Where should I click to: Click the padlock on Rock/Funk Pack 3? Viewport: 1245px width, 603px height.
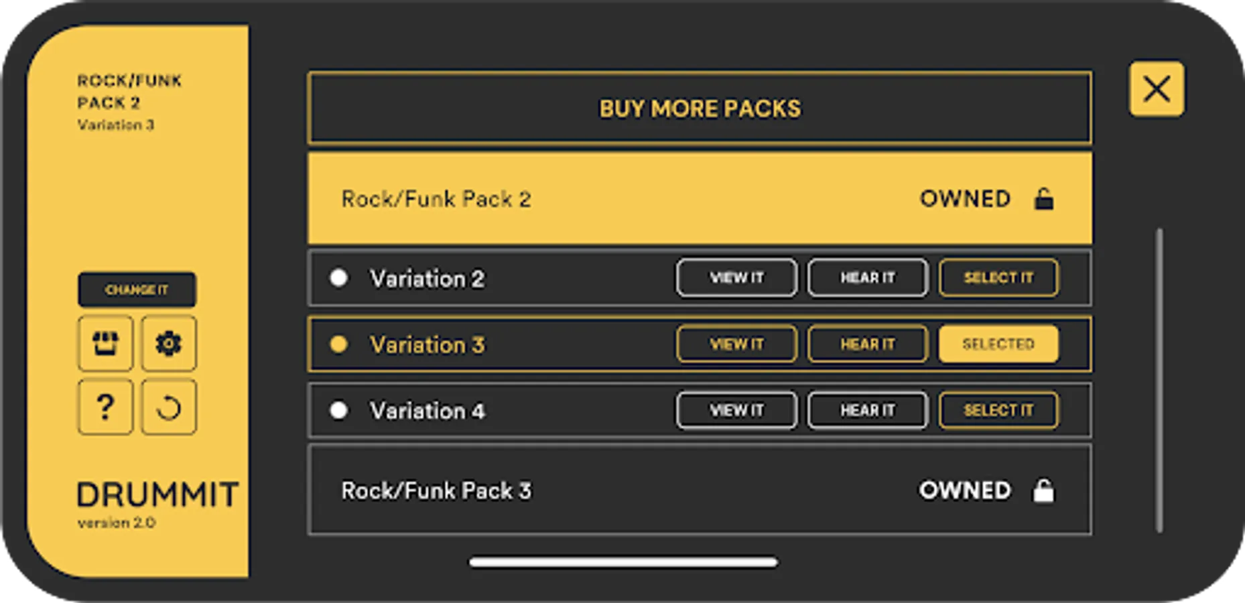(1043, 490)
